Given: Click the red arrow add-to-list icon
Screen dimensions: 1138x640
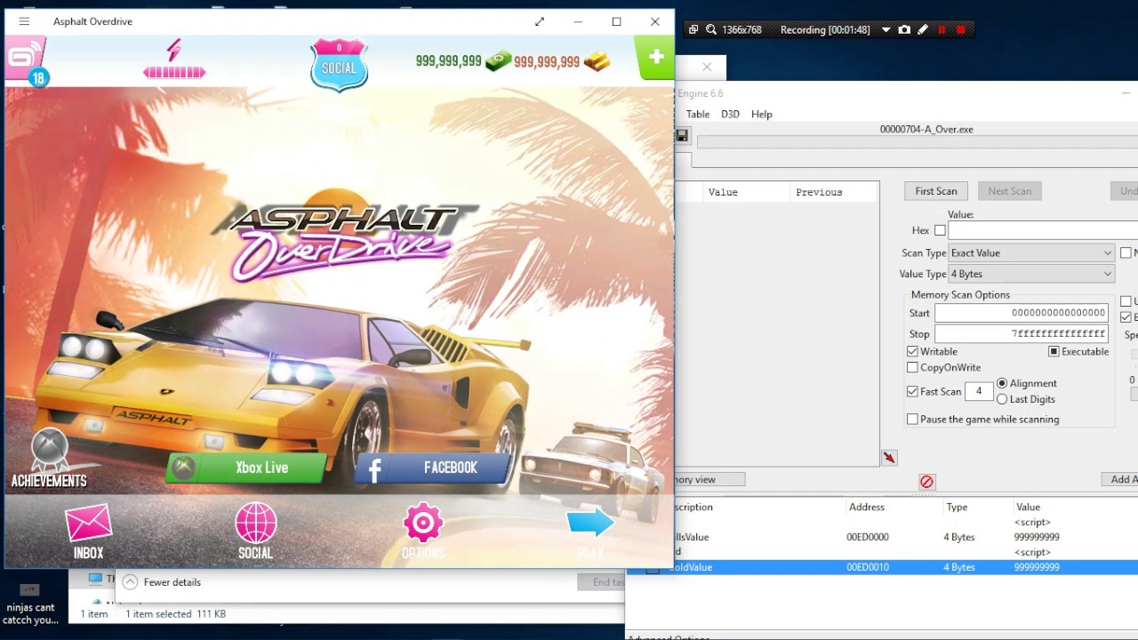Looking at the screenshot, I should 889,457.
